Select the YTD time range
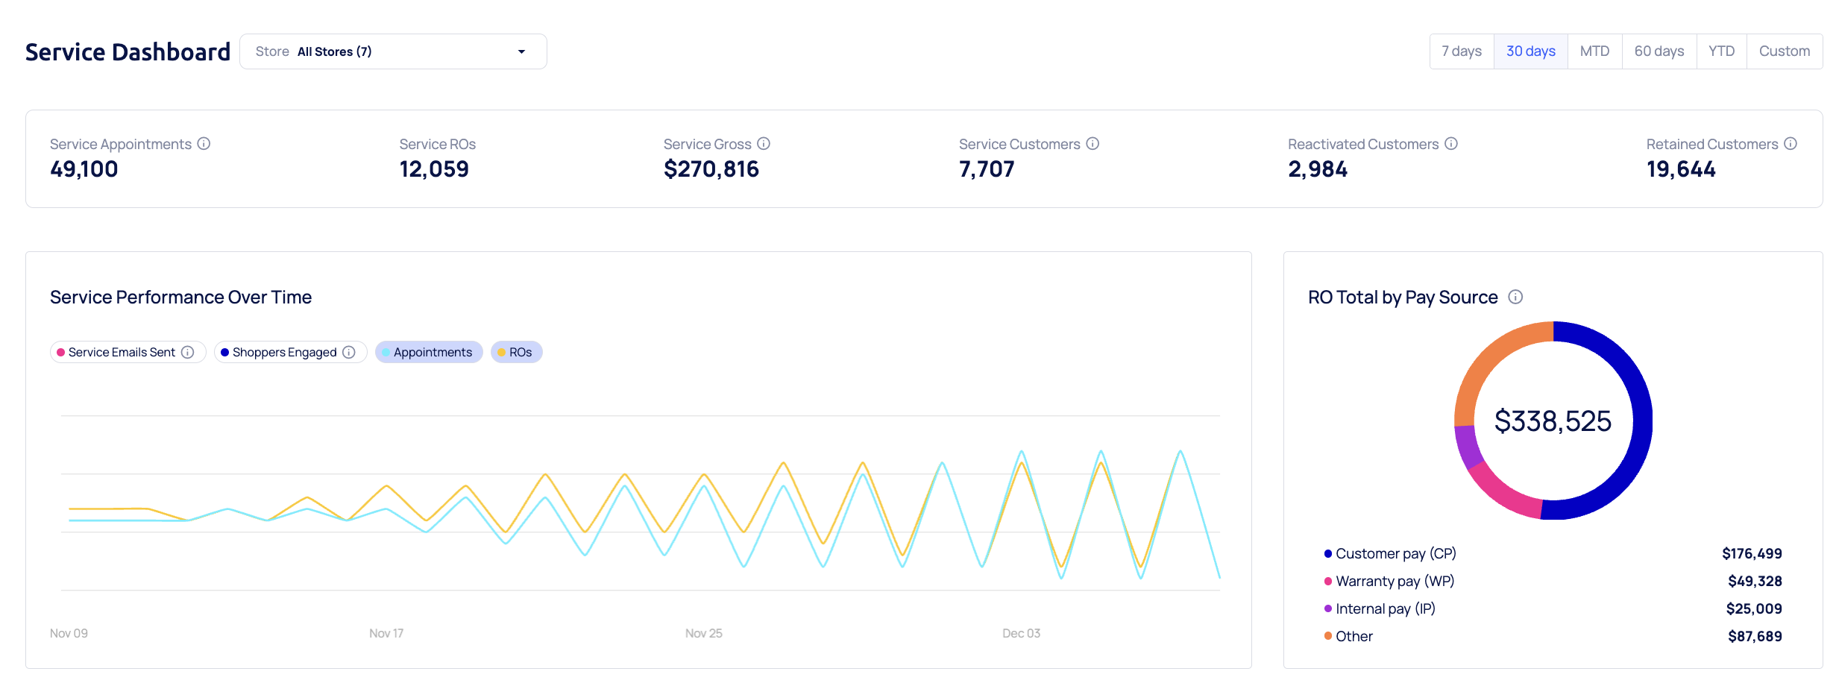 [x=1721, y=51]
